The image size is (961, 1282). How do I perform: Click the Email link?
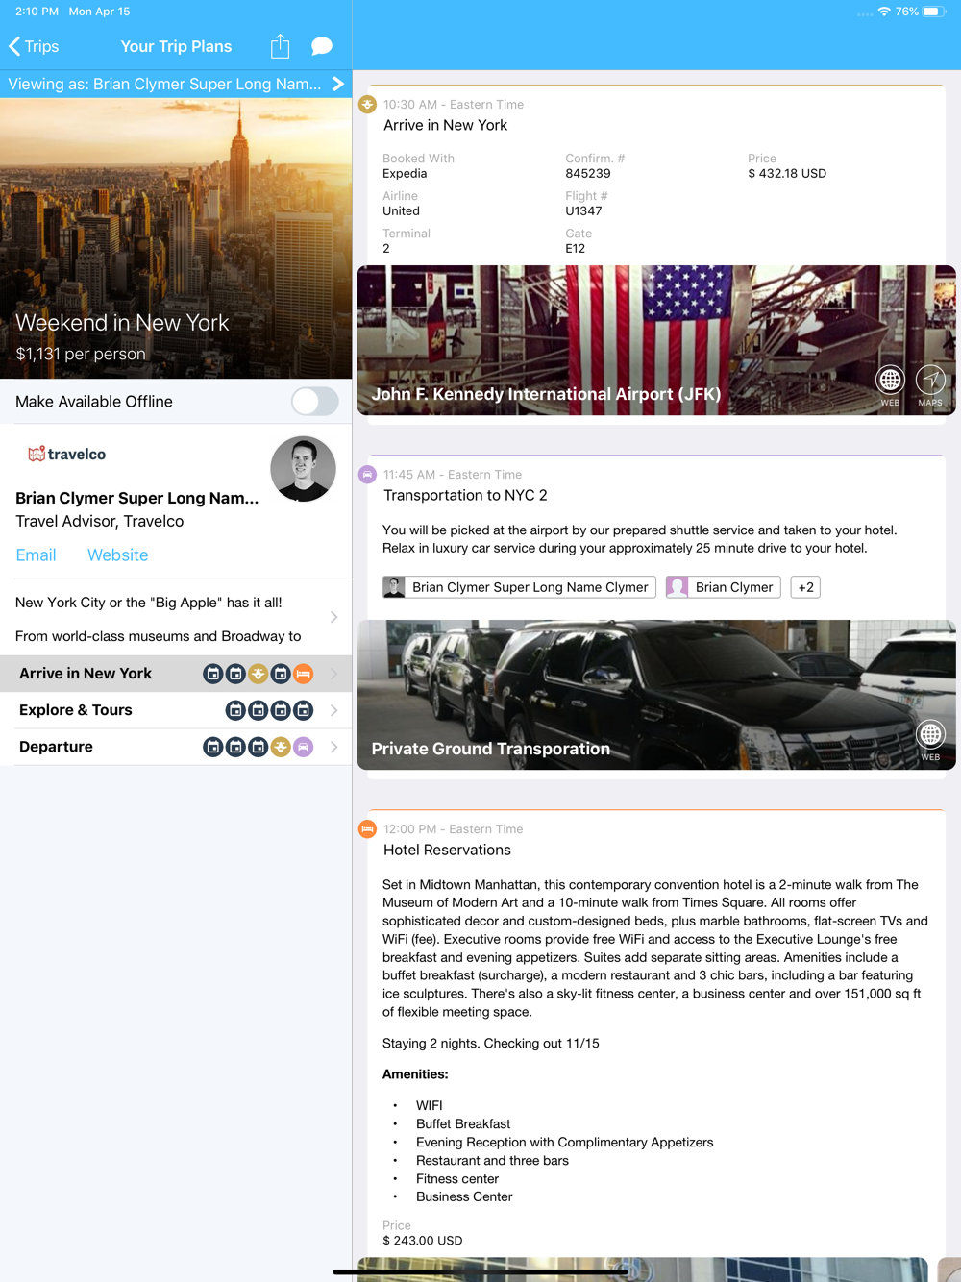coord(36,555)
